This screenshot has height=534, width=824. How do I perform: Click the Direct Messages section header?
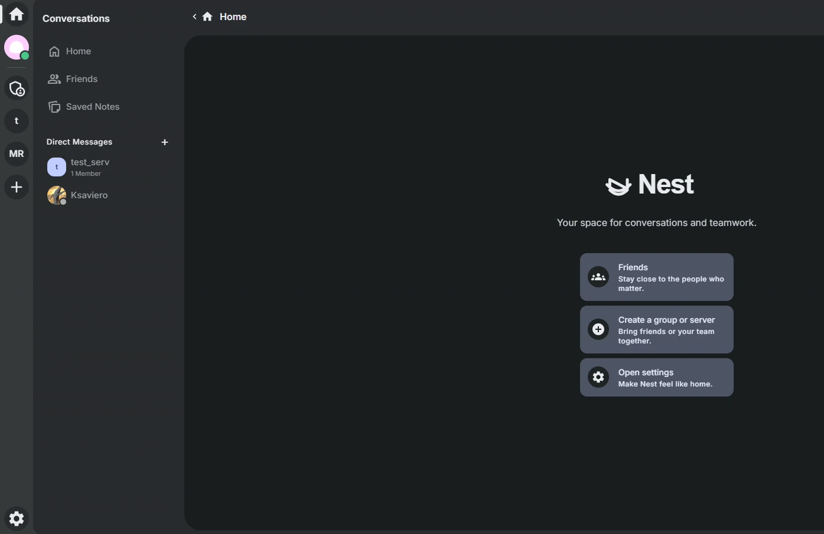[79, 142]
